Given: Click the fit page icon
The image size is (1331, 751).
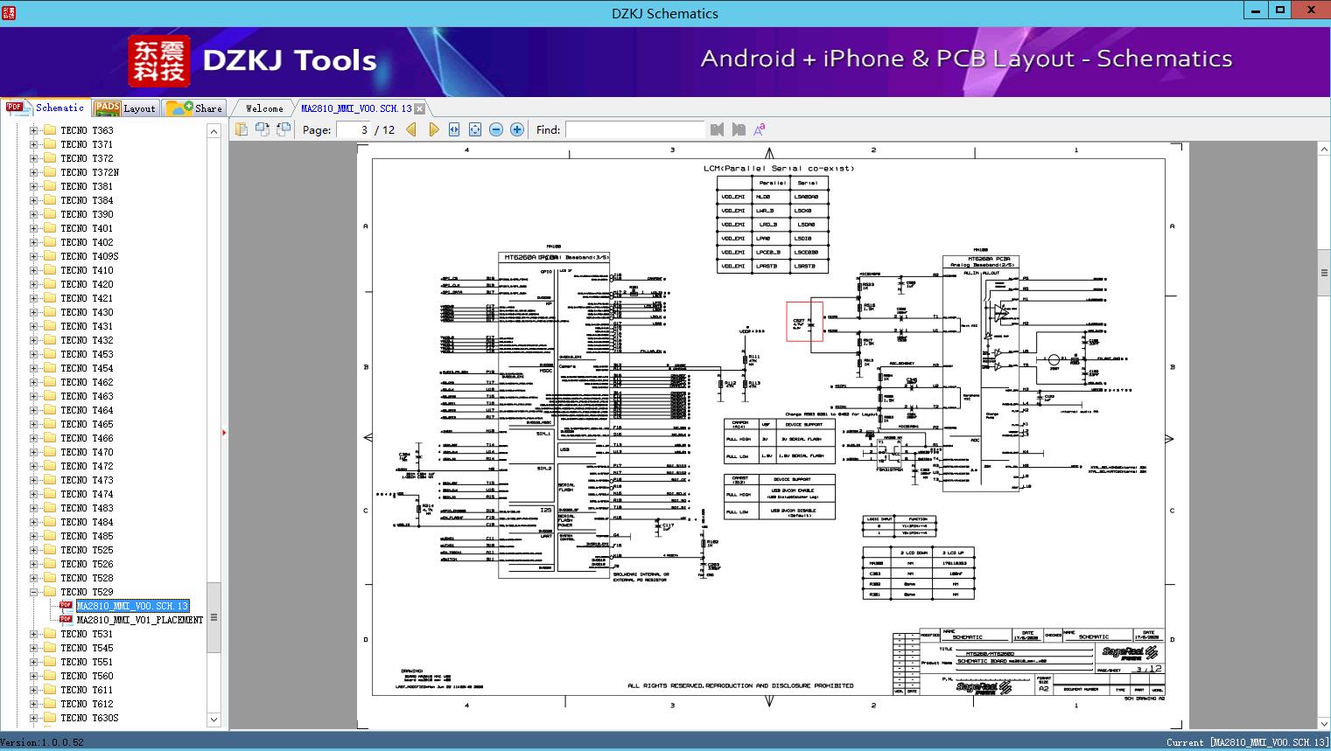Looking at the screenshot, I should (475, 129).
